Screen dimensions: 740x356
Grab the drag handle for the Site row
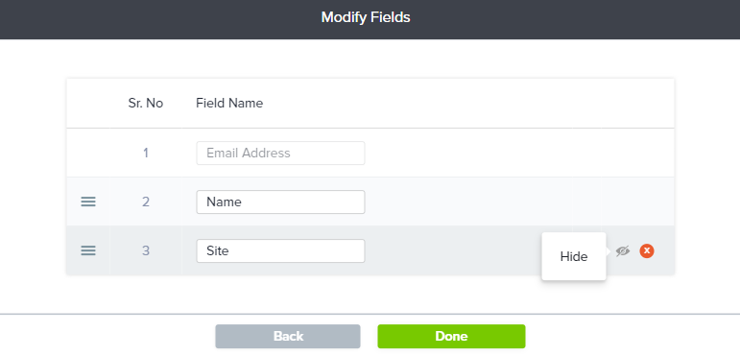[x=88, y=250]
